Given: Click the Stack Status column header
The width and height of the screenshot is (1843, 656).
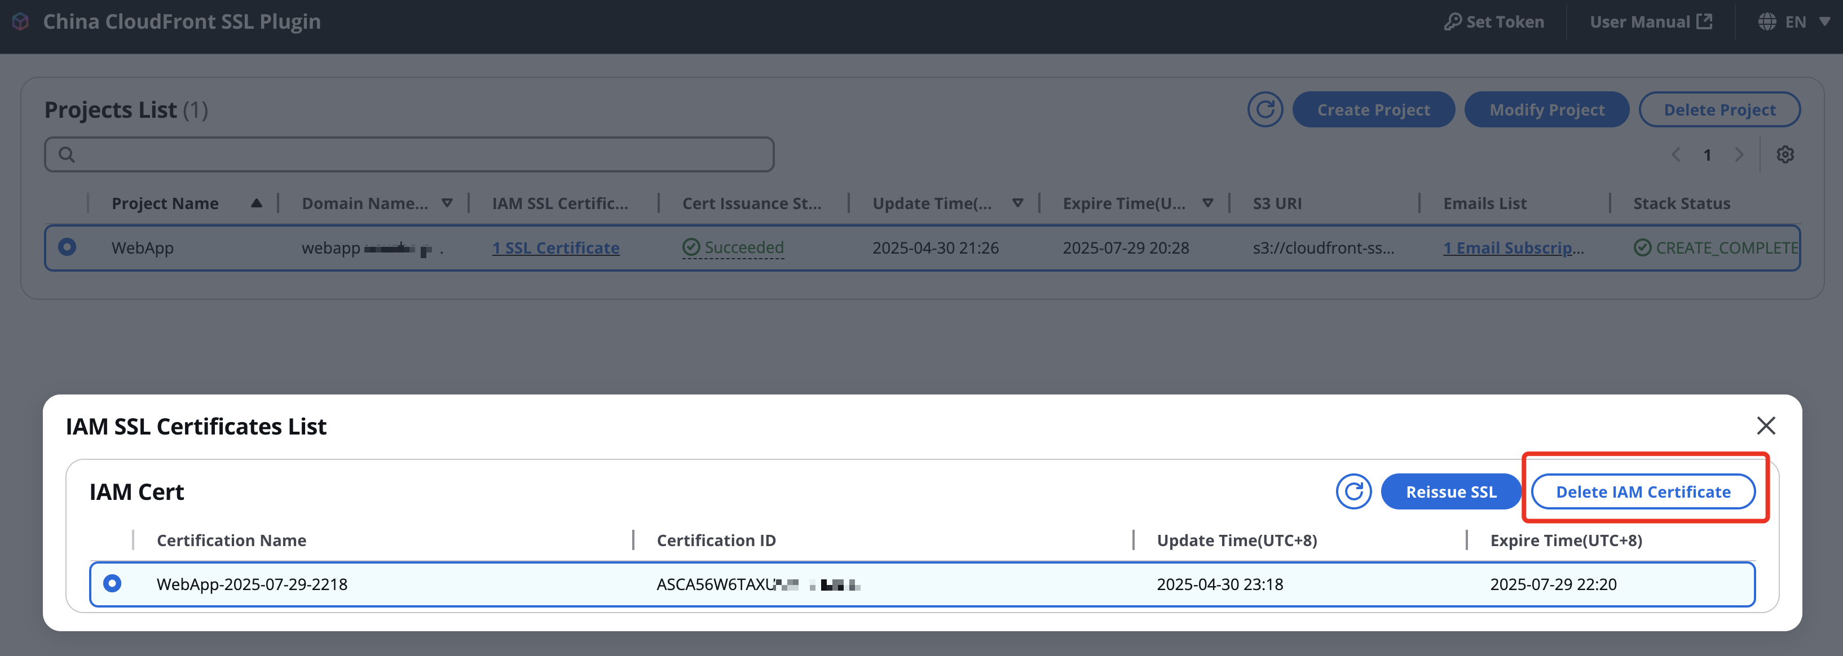Looking at the screenshot, I should tap(1681, 203).
